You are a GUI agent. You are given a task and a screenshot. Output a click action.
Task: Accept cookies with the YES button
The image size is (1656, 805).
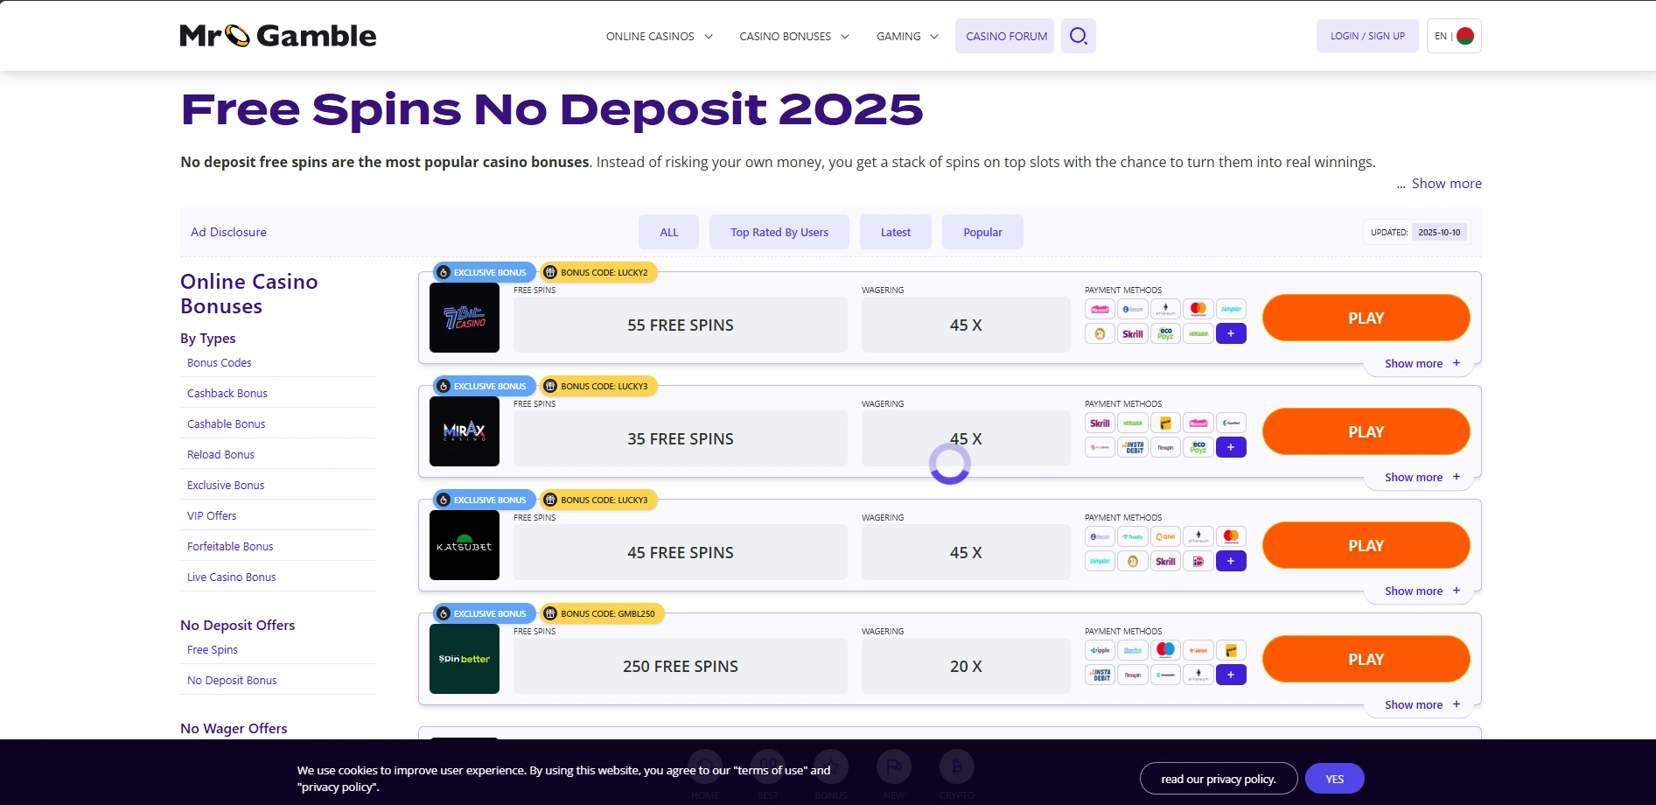click(x=1335, y=779)
